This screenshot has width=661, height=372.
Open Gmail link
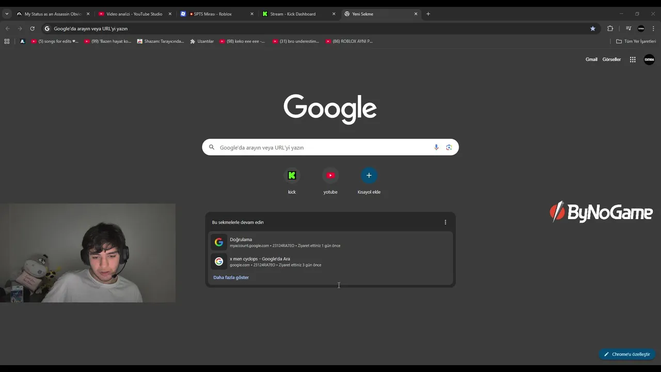click(591, 59)
